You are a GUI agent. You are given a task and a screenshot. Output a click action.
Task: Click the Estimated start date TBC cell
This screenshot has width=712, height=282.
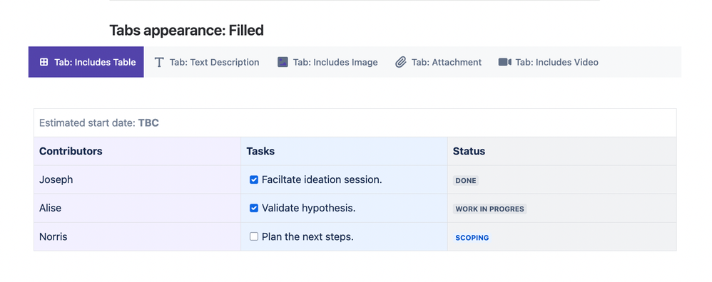[x=355, y=123]
